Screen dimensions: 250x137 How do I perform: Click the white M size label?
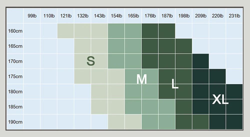point(142,79)
